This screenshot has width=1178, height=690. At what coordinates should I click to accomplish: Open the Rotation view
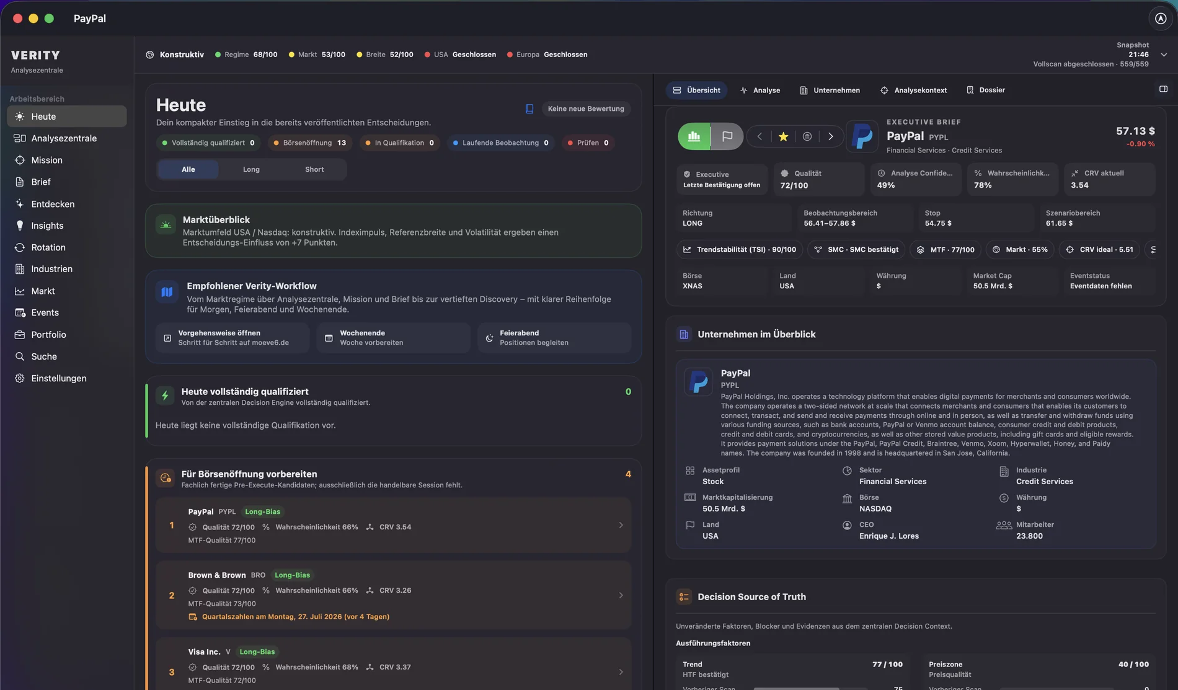[x=66, y=247]
